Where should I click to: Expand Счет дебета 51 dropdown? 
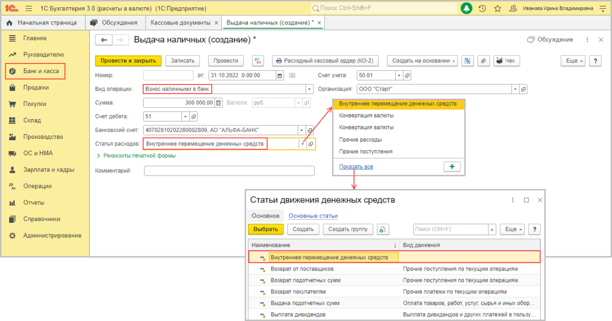click(185, 116)
